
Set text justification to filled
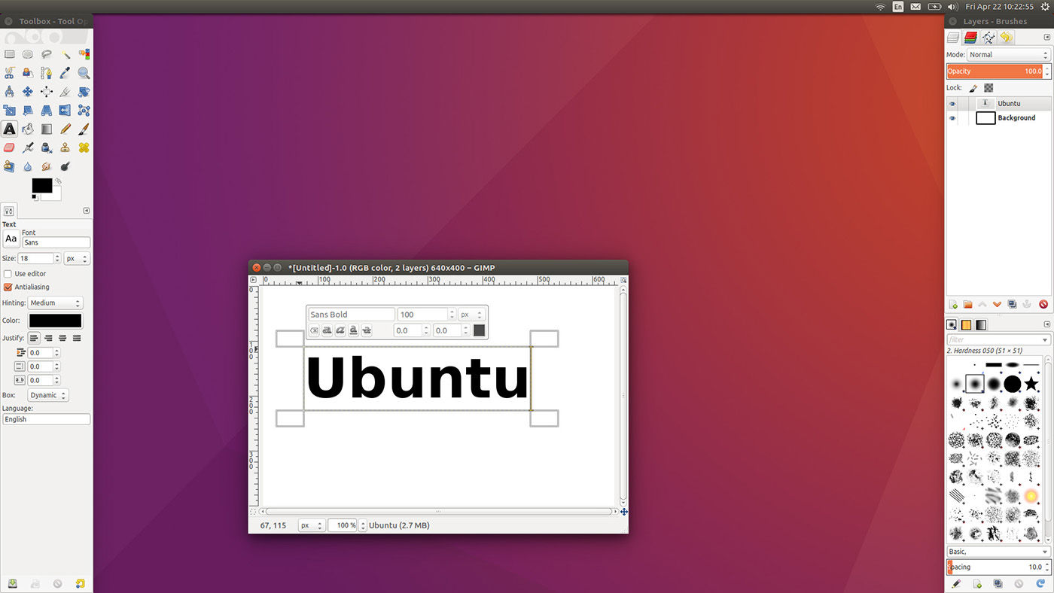(x=77, y=338)
